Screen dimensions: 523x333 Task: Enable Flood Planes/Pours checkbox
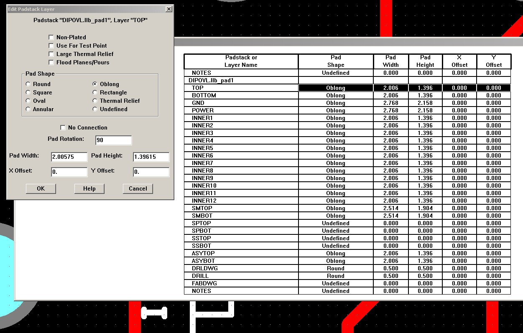click(51, 62)
